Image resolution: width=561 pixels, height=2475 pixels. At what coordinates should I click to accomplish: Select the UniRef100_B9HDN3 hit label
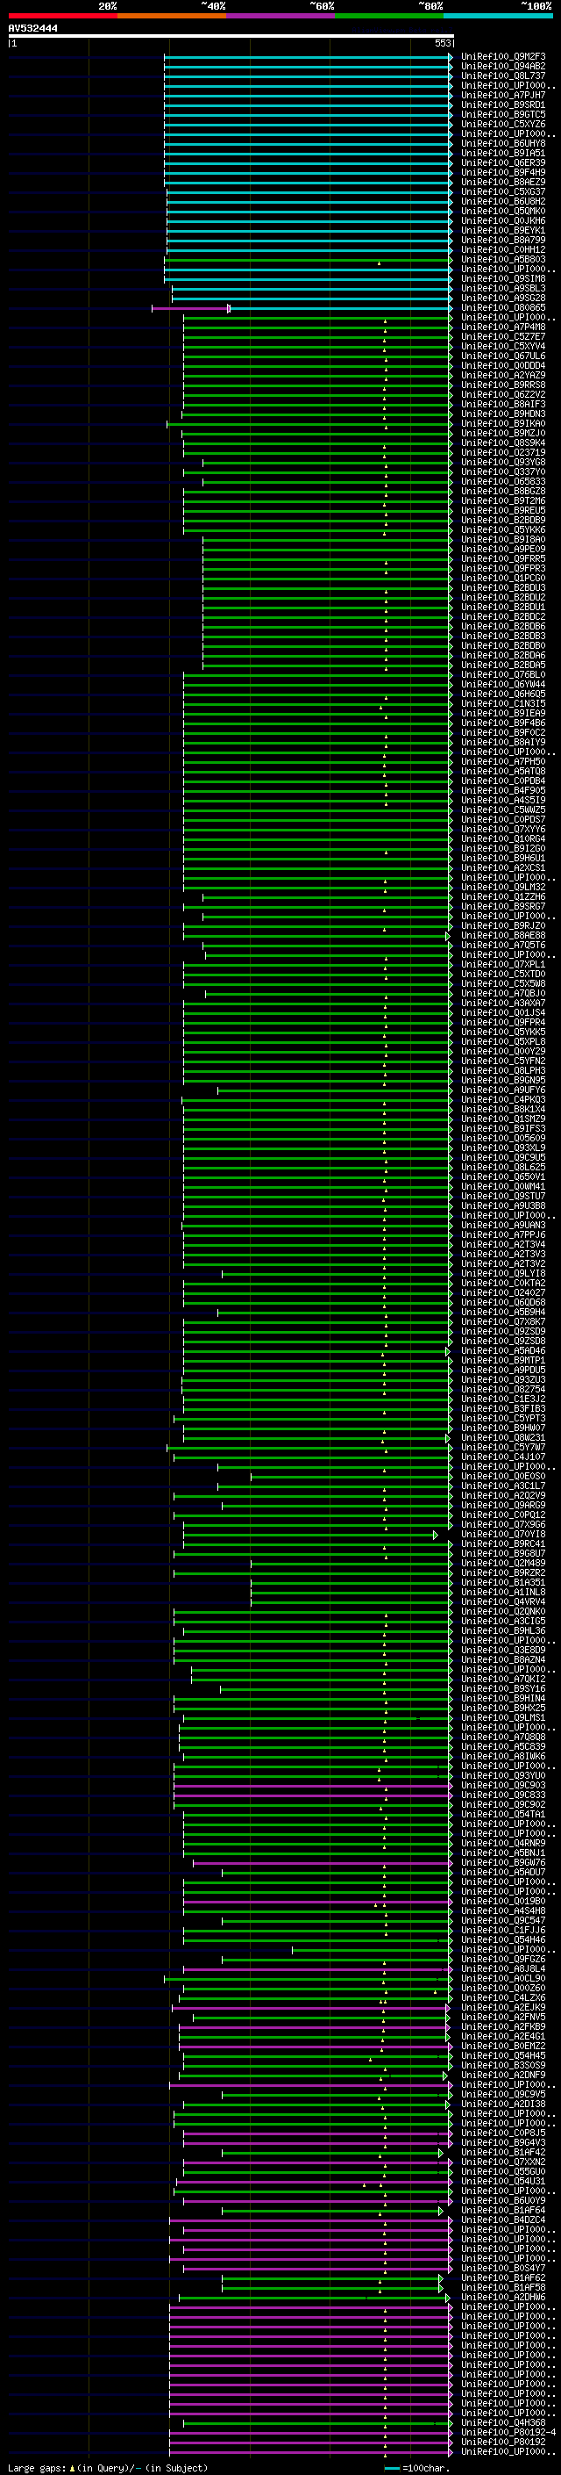click(x=503, y=414)
